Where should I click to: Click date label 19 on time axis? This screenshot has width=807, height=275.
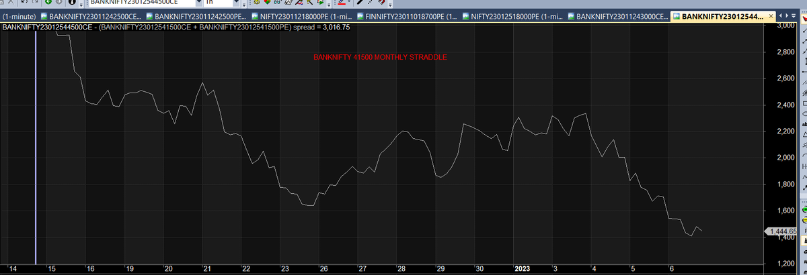pyautogui.click(x=129, y=268)
